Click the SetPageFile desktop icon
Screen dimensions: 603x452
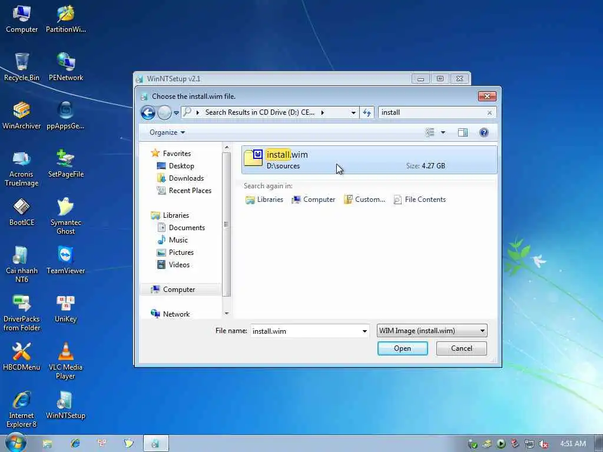[66, 164]
